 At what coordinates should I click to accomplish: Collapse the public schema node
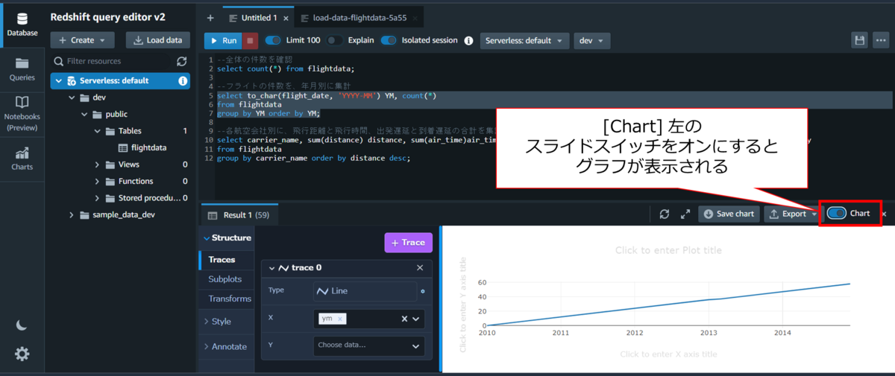click(x=84, y=115)
